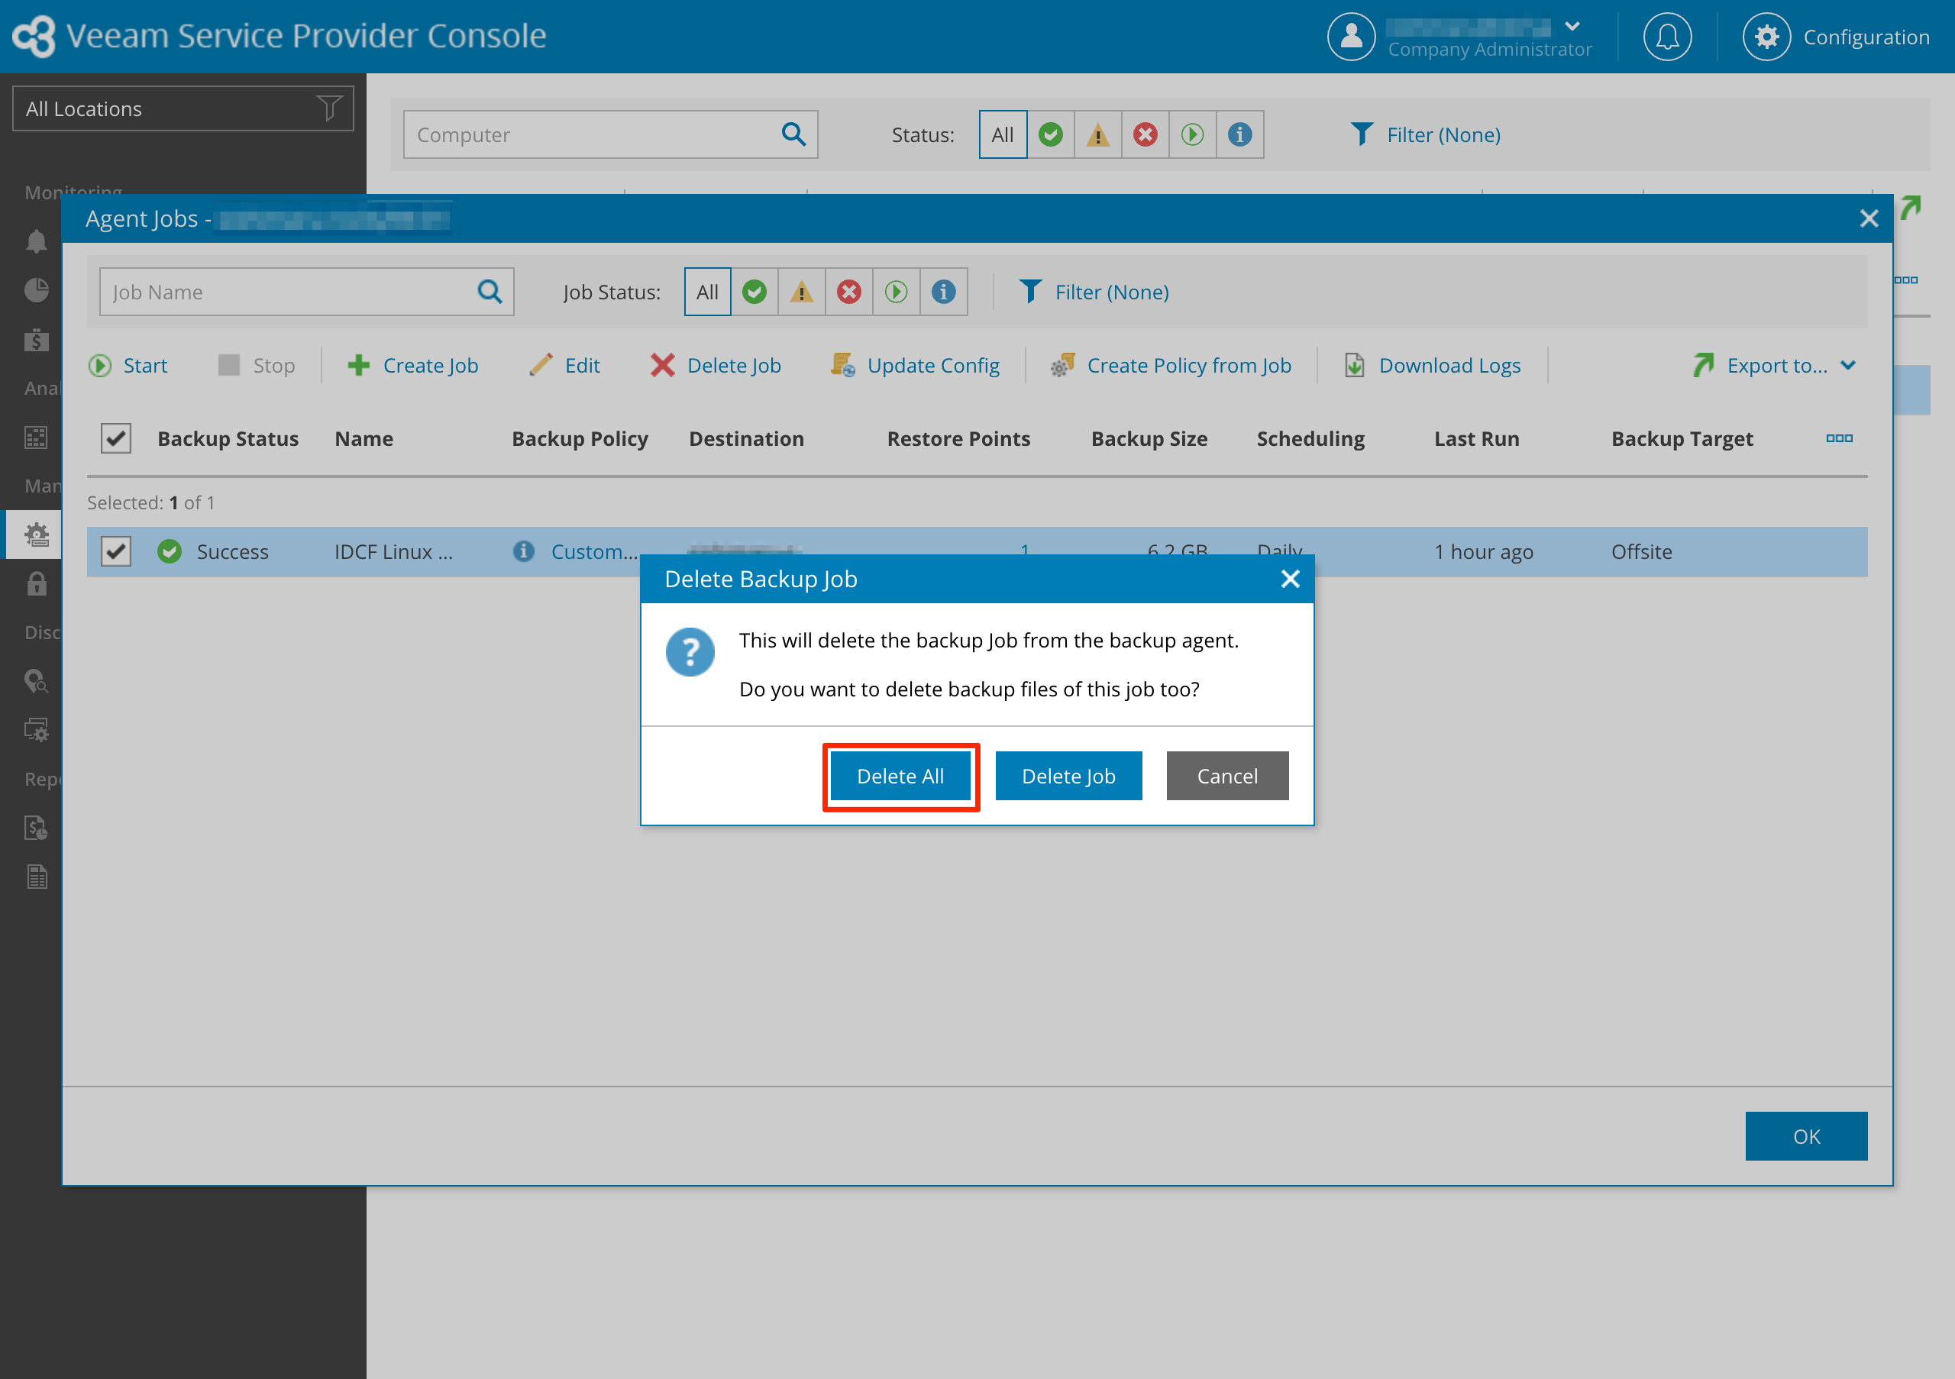The height and width of the screenshot is (1379, 1955).
Task: Sort by Last Run column
Action: click(x=1476, y=438)
